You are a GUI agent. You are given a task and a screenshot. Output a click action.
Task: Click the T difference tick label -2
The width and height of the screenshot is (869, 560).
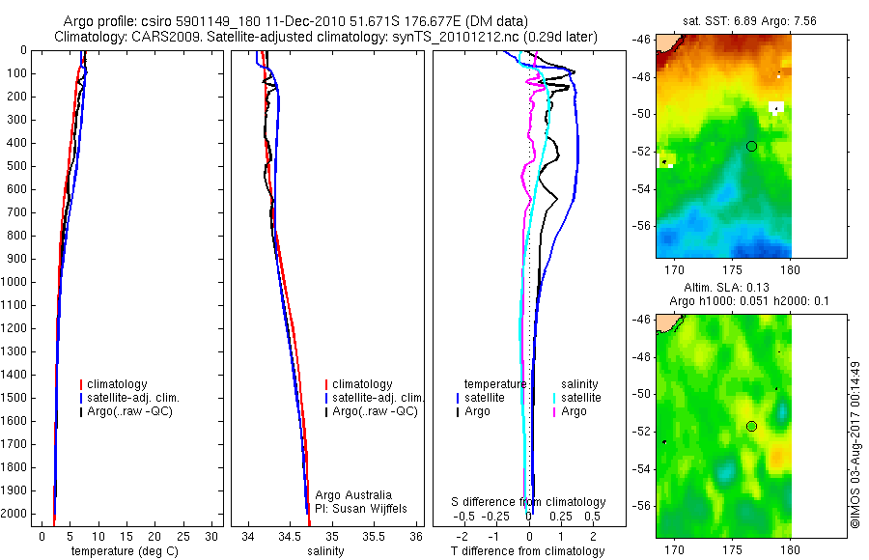tap(462, 537)
